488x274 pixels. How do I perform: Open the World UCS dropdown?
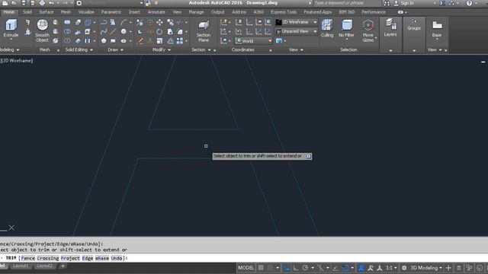pos(253,40)
